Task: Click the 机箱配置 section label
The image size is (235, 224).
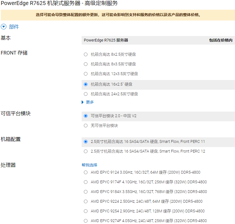Action: (11, 139)
